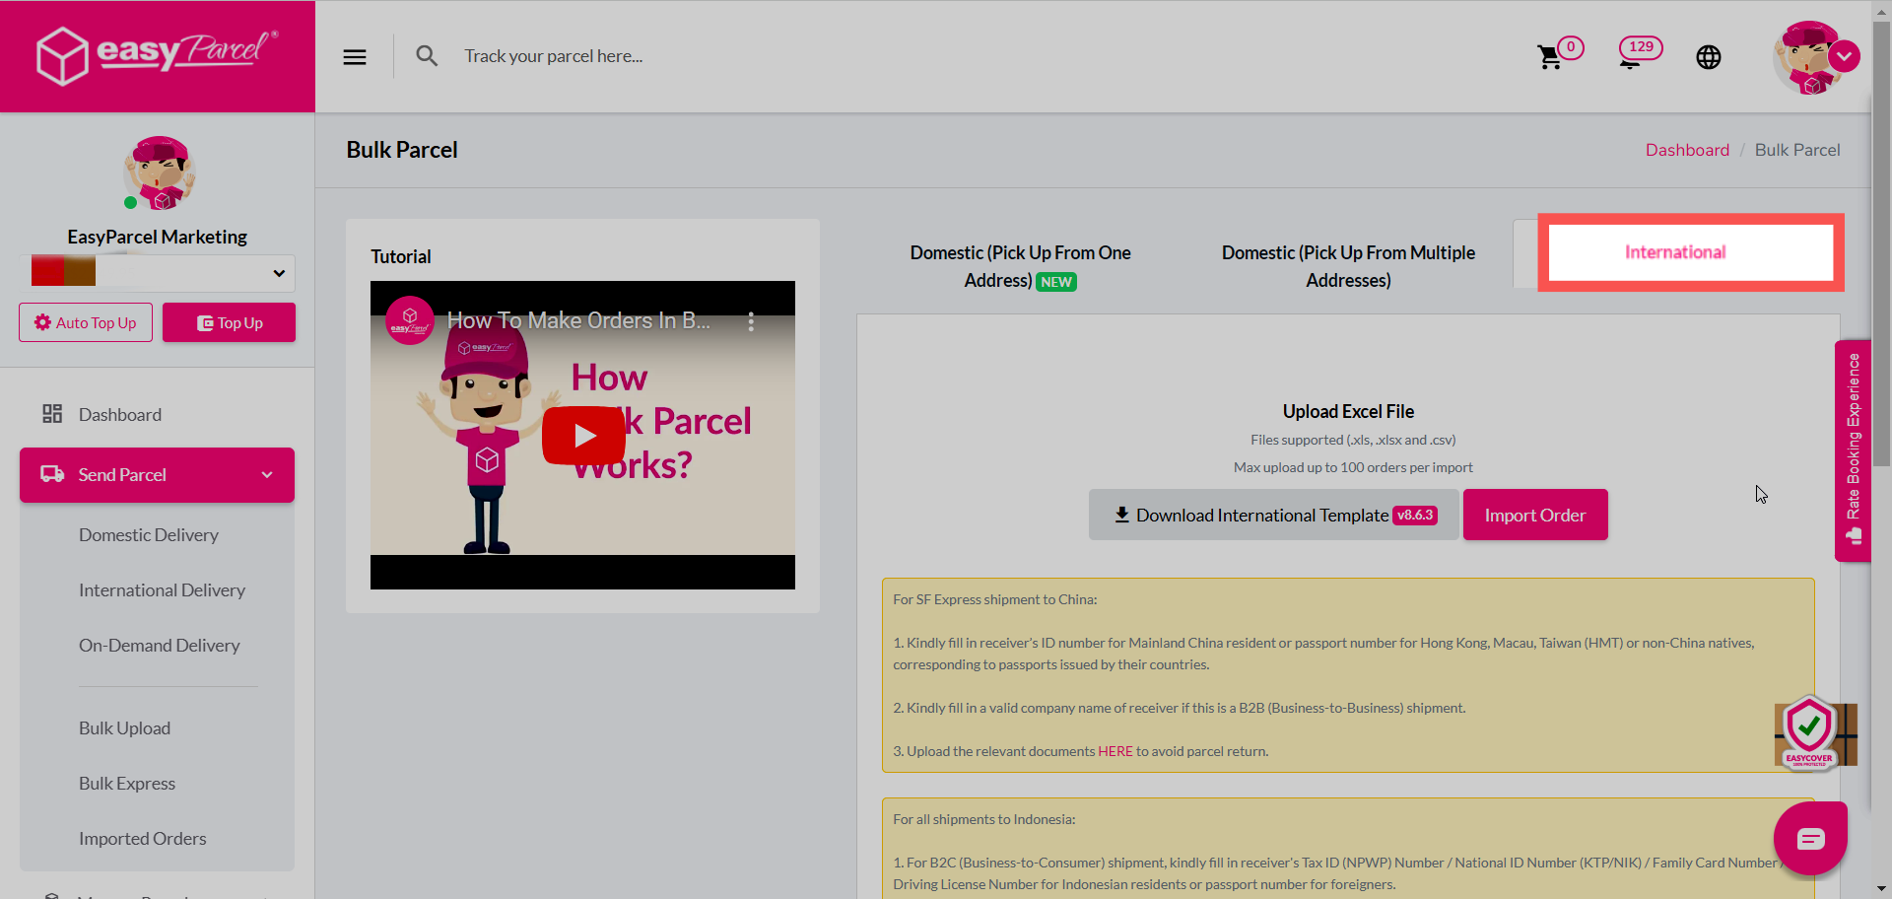The height and width of the screenshot is (899, 1892).
Task: Click the search magnifier icon
Action: [427, 56]
